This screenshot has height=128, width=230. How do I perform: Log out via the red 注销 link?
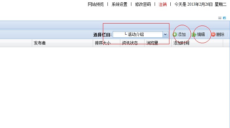point(163,4)
